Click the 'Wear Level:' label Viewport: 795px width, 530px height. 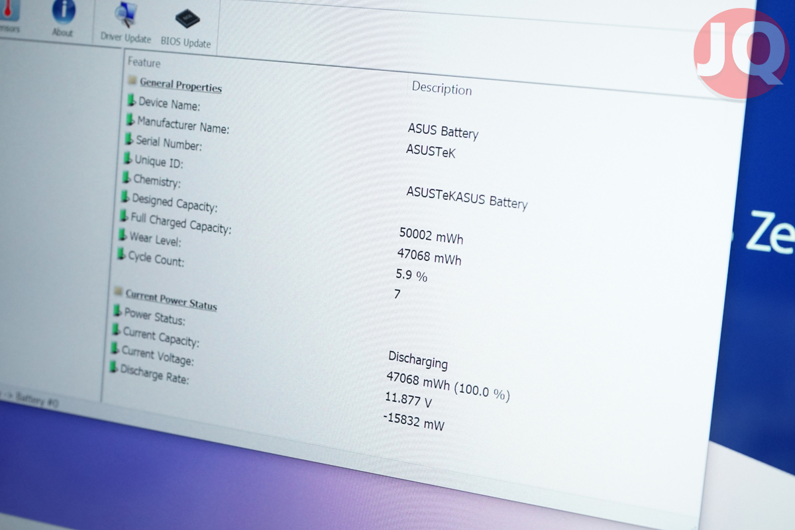coord(155,238)
